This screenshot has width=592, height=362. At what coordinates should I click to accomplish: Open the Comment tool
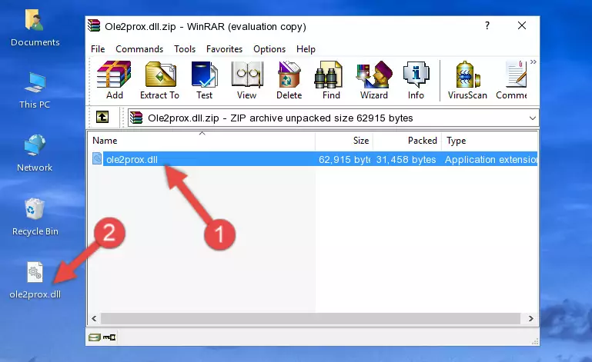[x=512, y=81]
